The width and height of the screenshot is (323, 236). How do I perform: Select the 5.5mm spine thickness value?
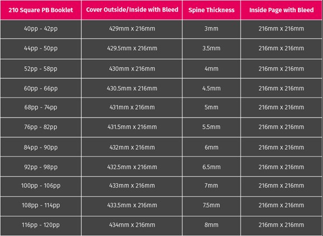tap(211, 127)
